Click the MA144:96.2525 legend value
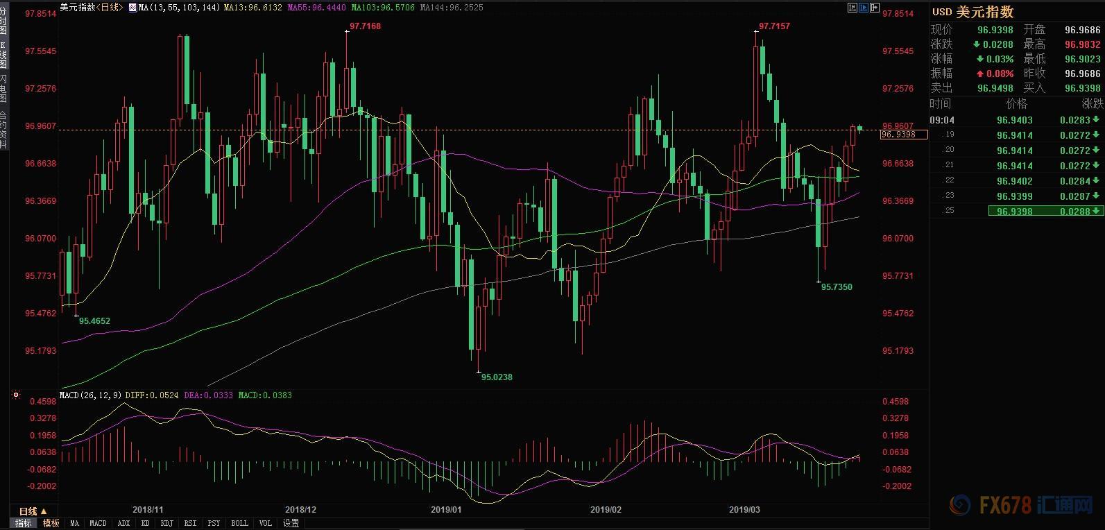Viewport: 1105px width, 530px height. tap(452, 8)
